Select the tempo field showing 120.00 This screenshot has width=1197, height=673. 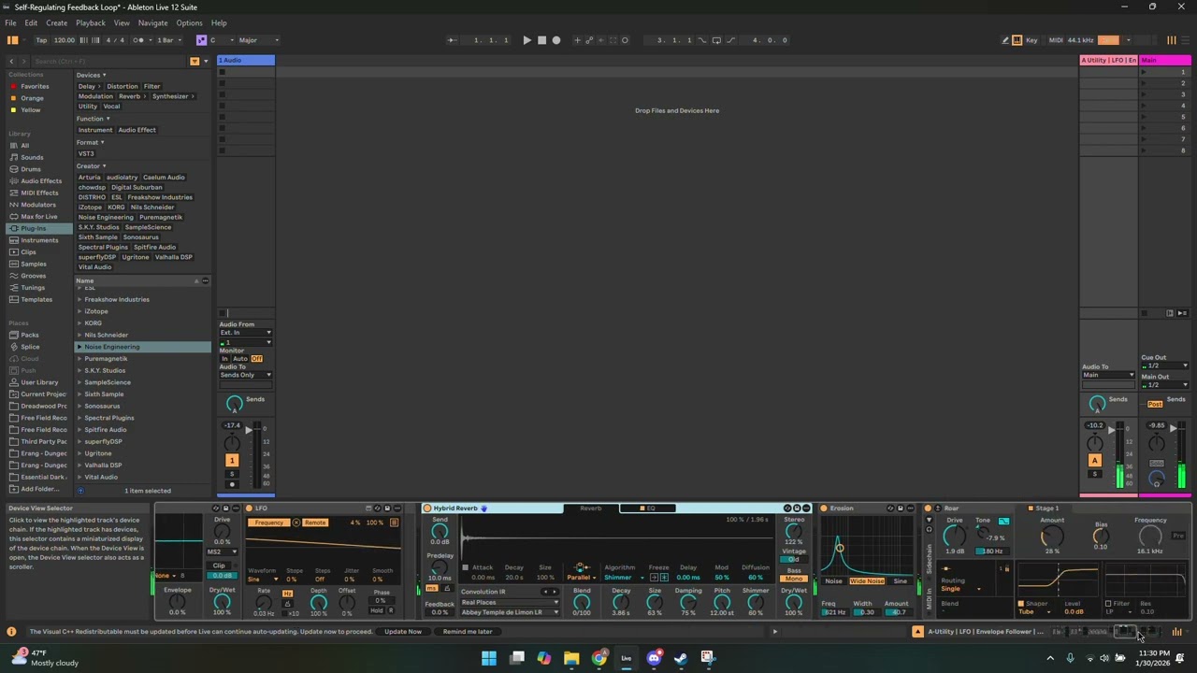[65, 40]
